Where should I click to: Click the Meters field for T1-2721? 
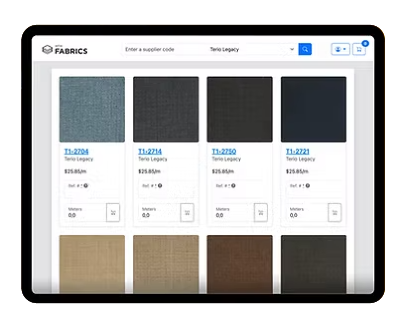pyautogui.click(x=307, y=213)
